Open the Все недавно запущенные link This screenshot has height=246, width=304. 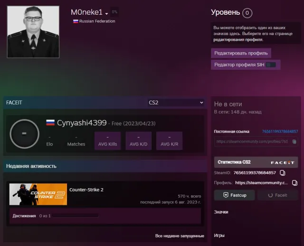pos(180,236)
